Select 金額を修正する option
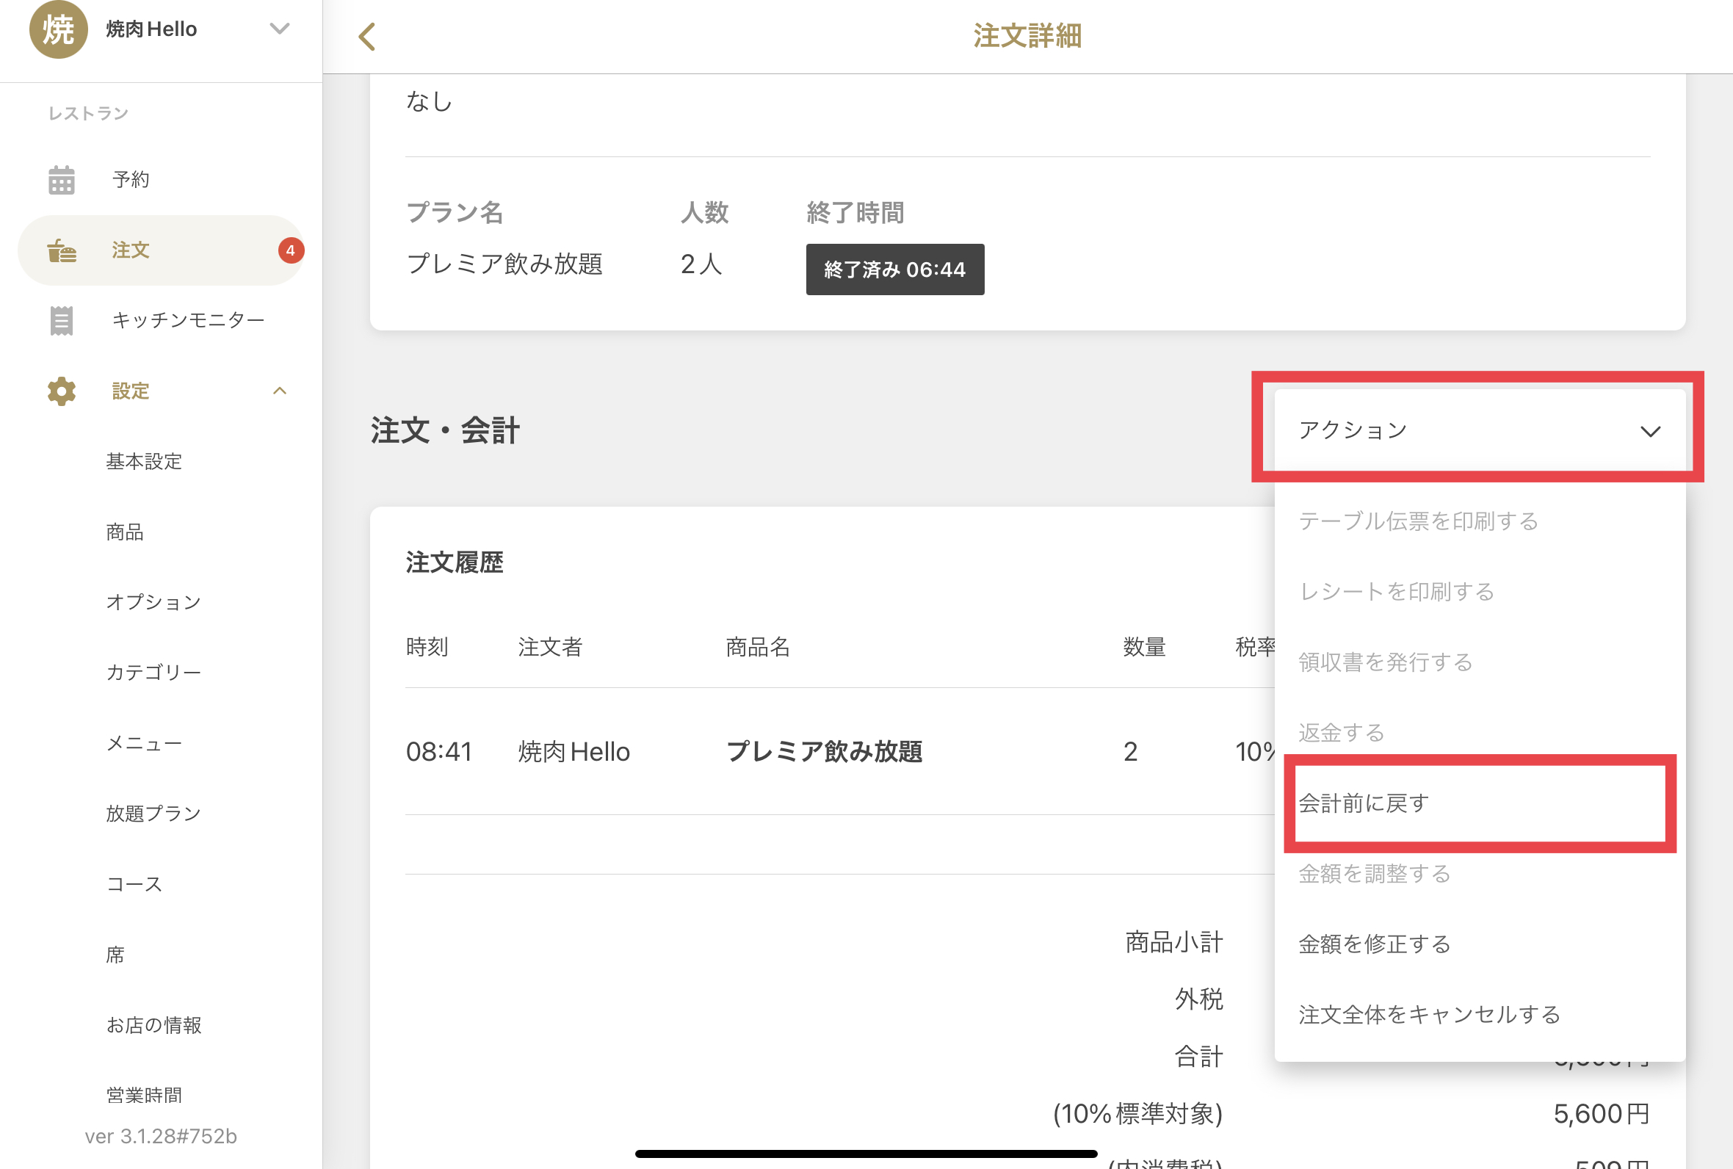Screen dimensions: 1733x1169 pyautogui.click(x=1375, y=943)
